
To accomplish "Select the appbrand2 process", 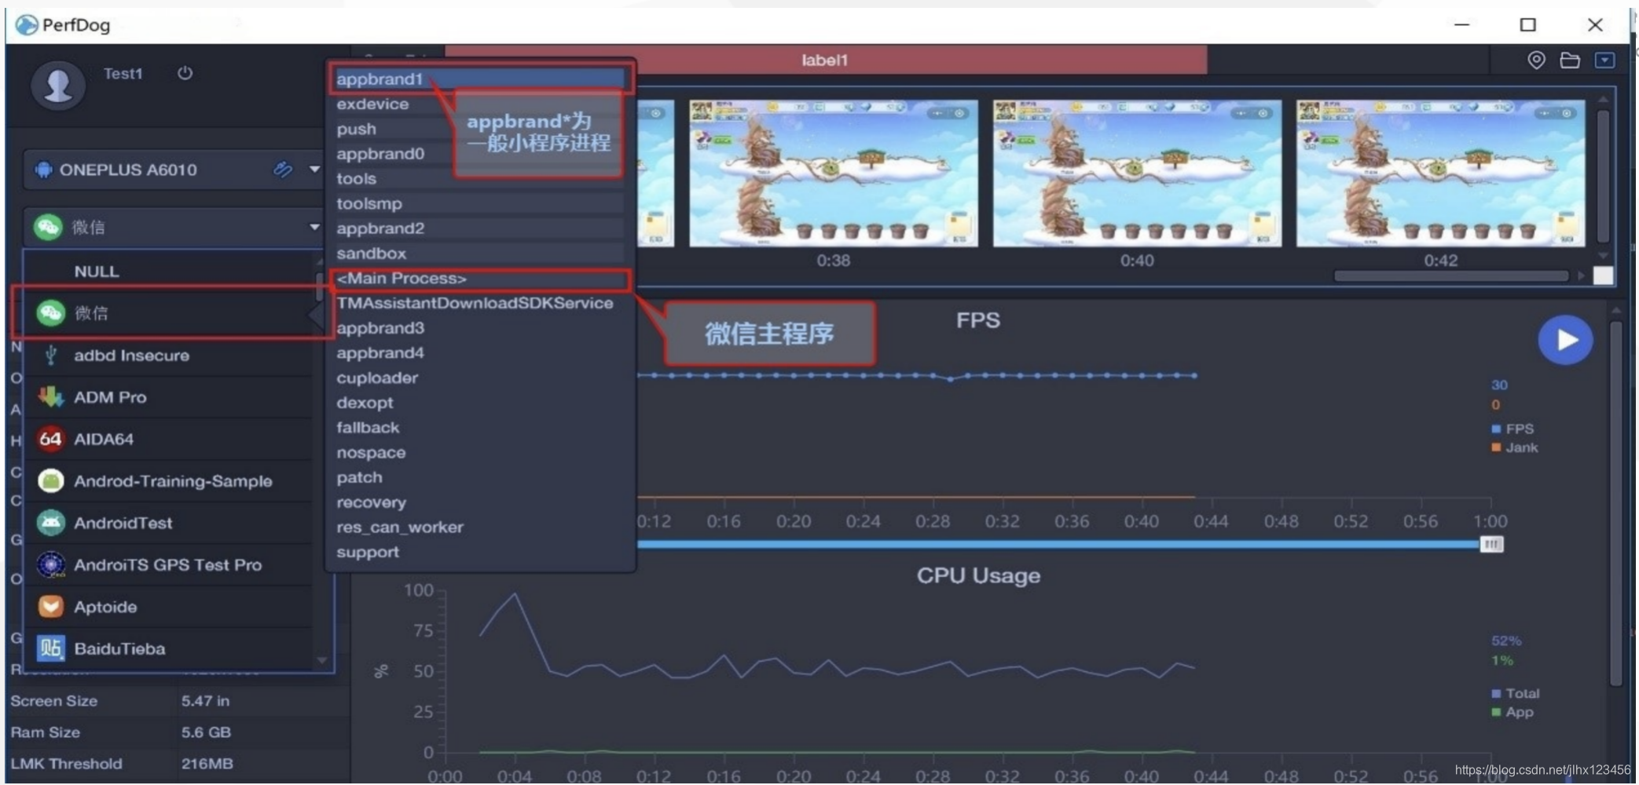I will (x=479, y=228).
